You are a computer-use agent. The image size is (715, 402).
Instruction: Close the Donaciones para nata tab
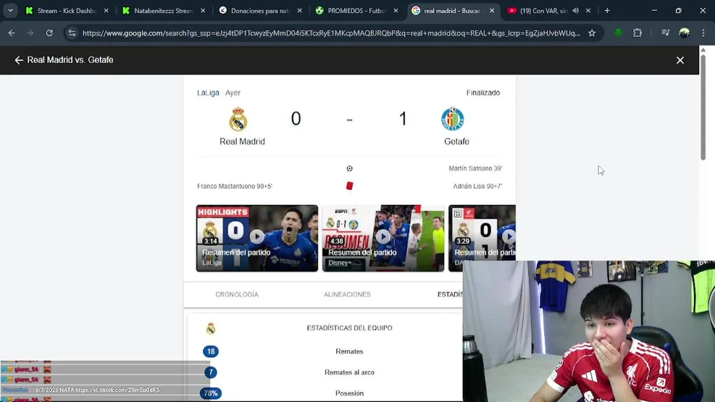(x=299, y=11)
